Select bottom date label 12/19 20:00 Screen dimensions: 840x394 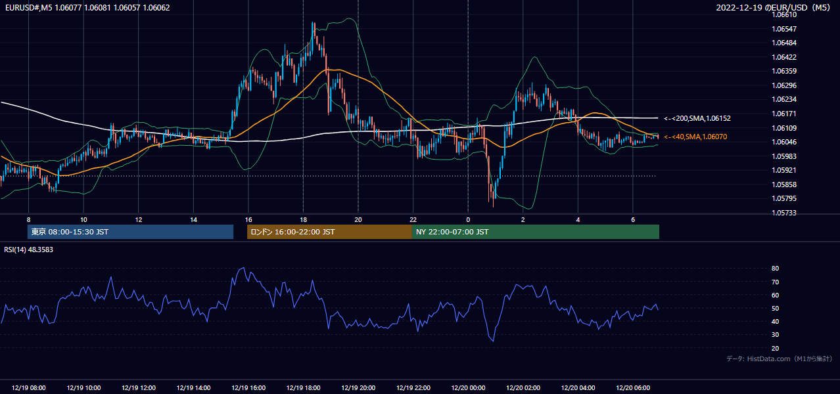tap(358, 388)
